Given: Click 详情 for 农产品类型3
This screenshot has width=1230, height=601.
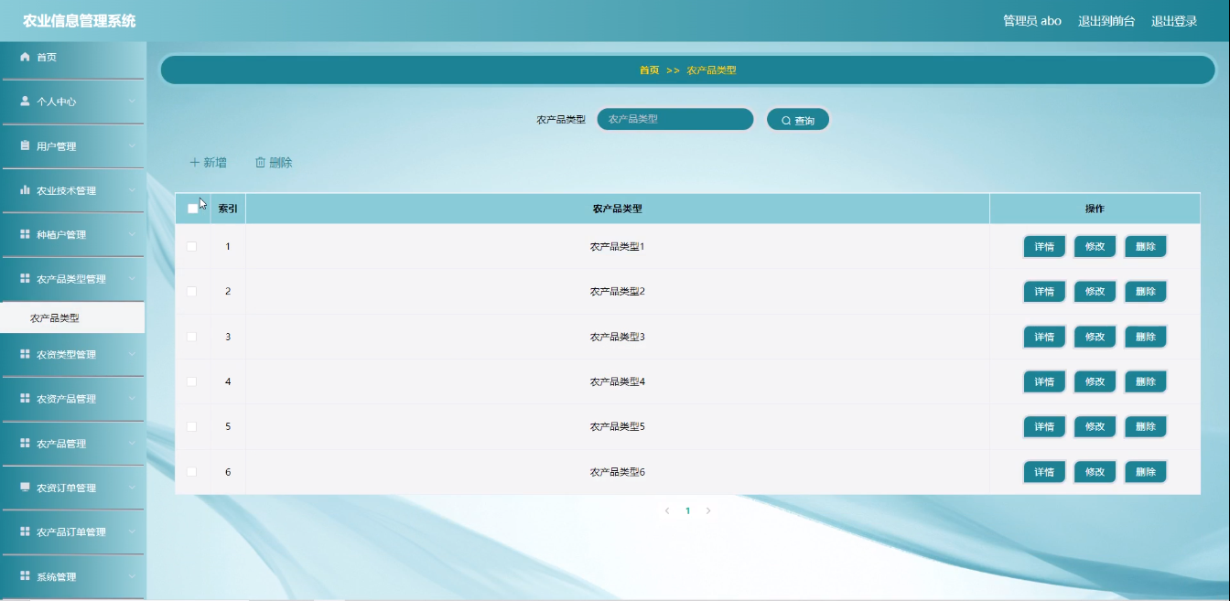Looking at the screenshot, I should coord(1044,337).
